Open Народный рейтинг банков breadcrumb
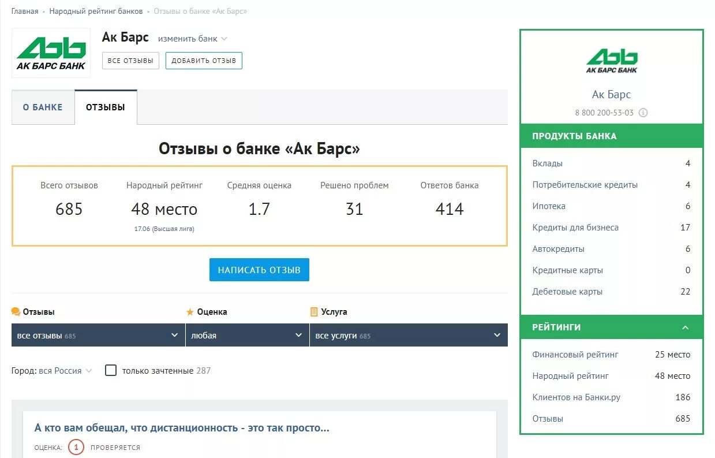 click(96, 12)
